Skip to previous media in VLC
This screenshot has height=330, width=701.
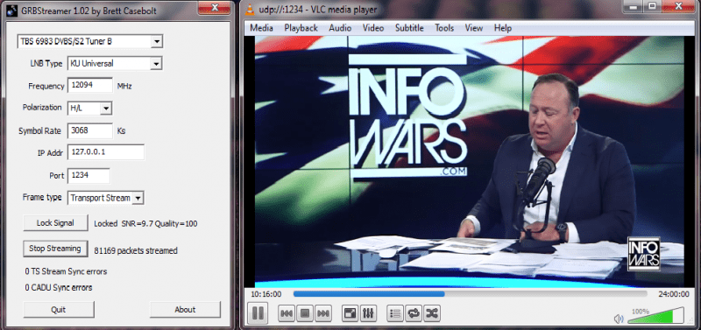pyautogui.click(x=287, y=313)
